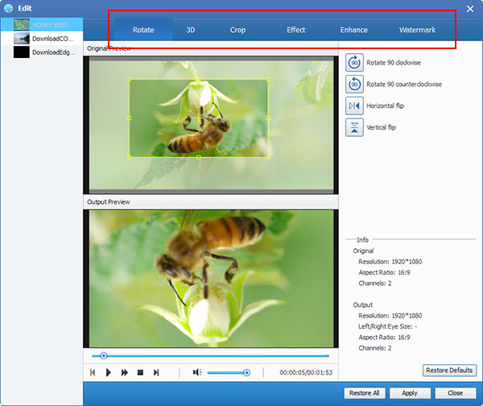Click the 00:00:05/00:01:53 time display

coord(306,372)
